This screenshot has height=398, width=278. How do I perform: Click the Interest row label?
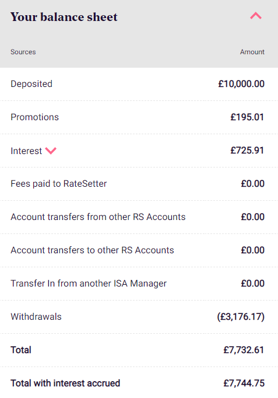click(x=26, y=151)
